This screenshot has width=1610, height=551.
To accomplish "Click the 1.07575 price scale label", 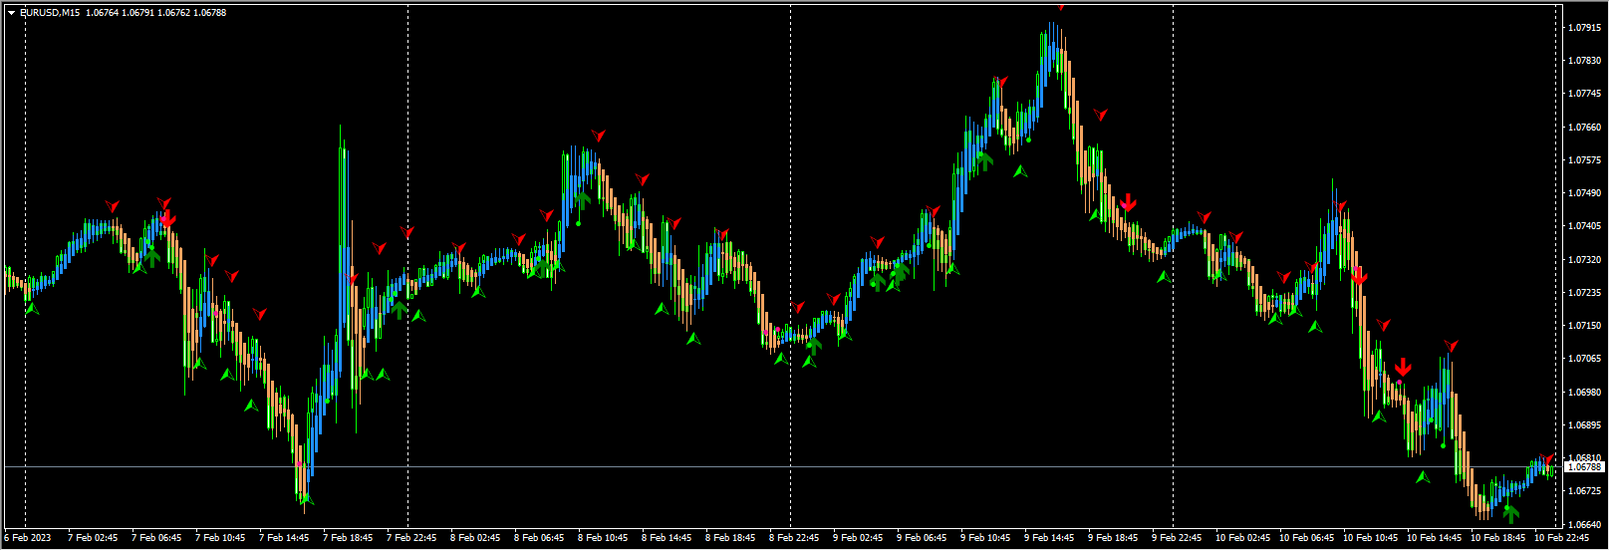I will pos(1584,160).
